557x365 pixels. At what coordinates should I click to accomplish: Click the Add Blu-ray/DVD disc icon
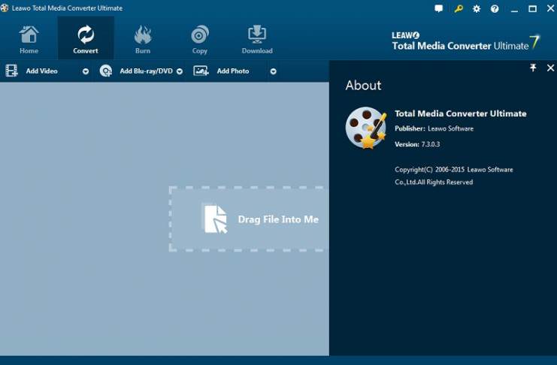coord(106,71)
